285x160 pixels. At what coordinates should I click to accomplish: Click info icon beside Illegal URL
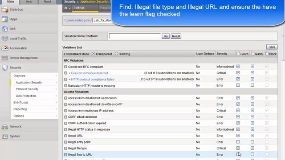click(x=65, y=136)
